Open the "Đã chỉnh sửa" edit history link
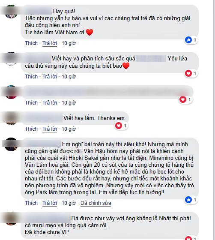 (x=96, y=203)
